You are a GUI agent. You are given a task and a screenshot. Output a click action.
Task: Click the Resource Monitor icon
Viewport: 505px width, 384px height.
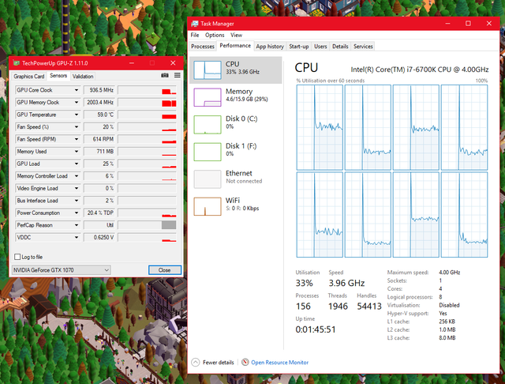coord(245,362)
